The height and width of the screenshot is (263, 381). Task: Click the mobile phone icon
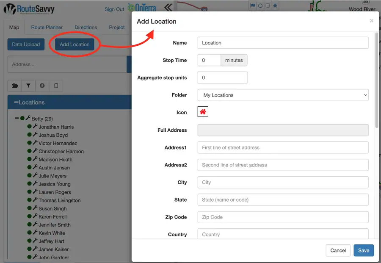point(56,86)
